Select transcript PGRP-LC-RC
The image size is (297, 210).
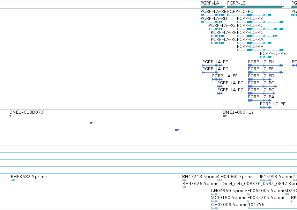[x=260, y=29]
